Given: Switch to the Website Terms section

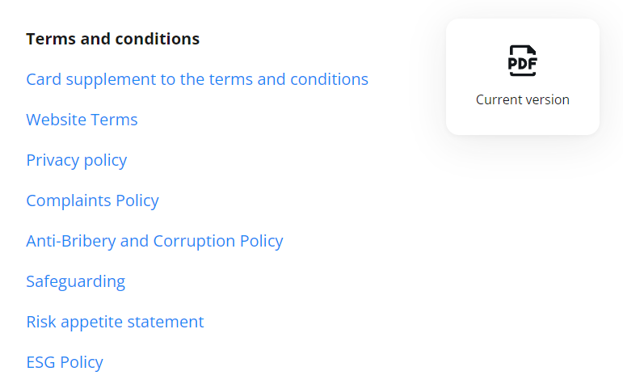Looking at the screenshot, I should pos(82,120).
